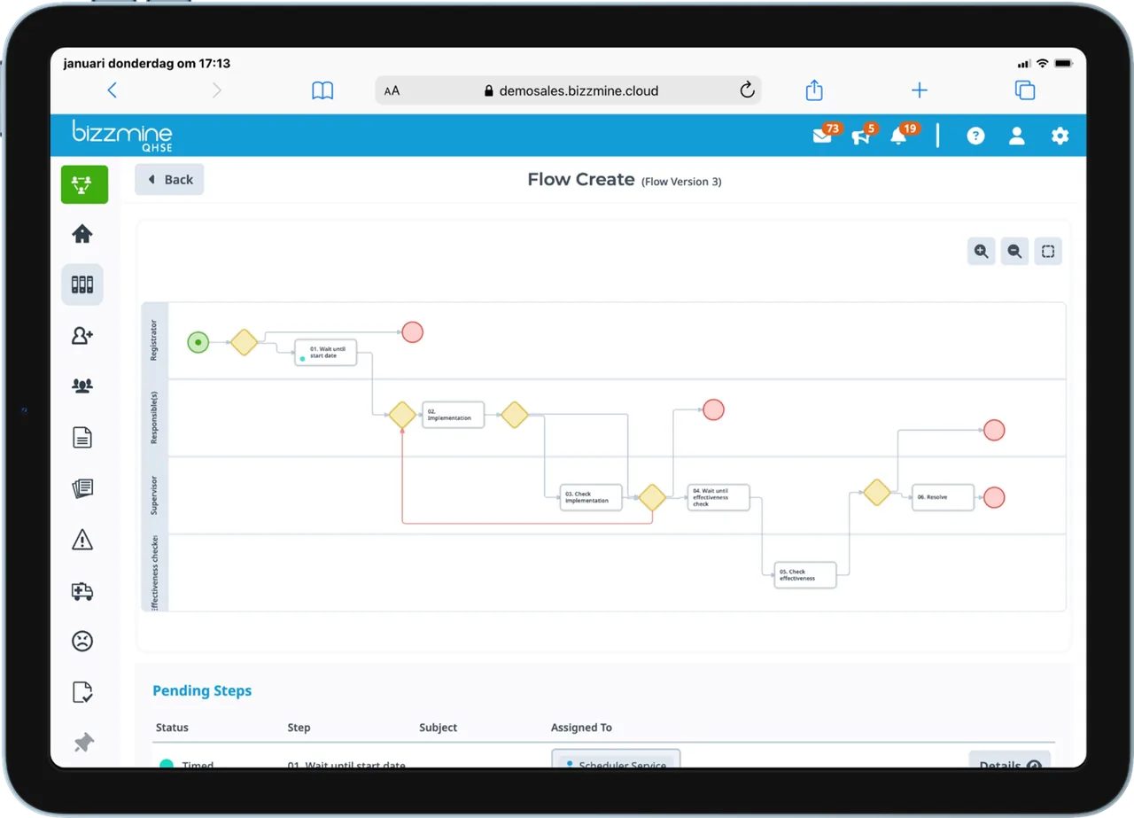Open announcements megaphone with 5 badge
Viewport: 1134px width, 818px height.
(x=861, y=136)
